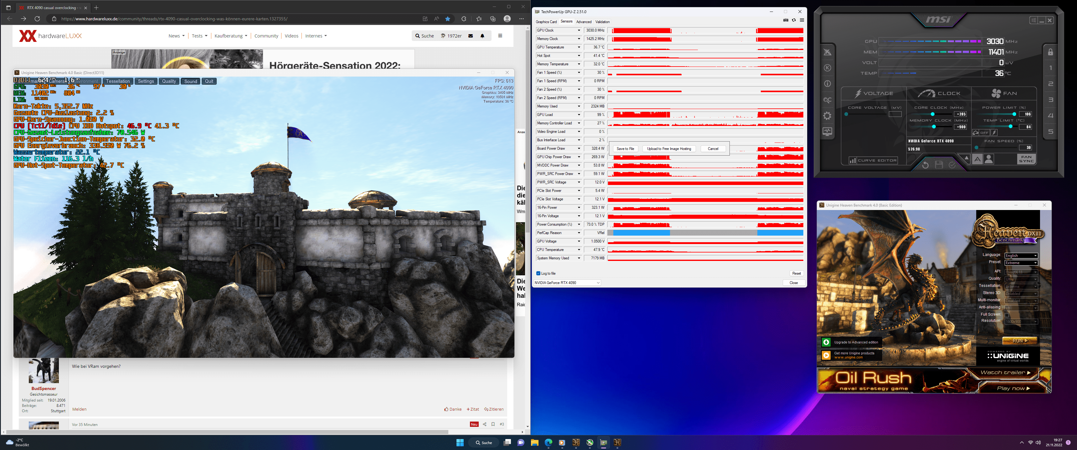
Task: Click Upload to Free Image Hosting
Action: (x=669, y=149)
